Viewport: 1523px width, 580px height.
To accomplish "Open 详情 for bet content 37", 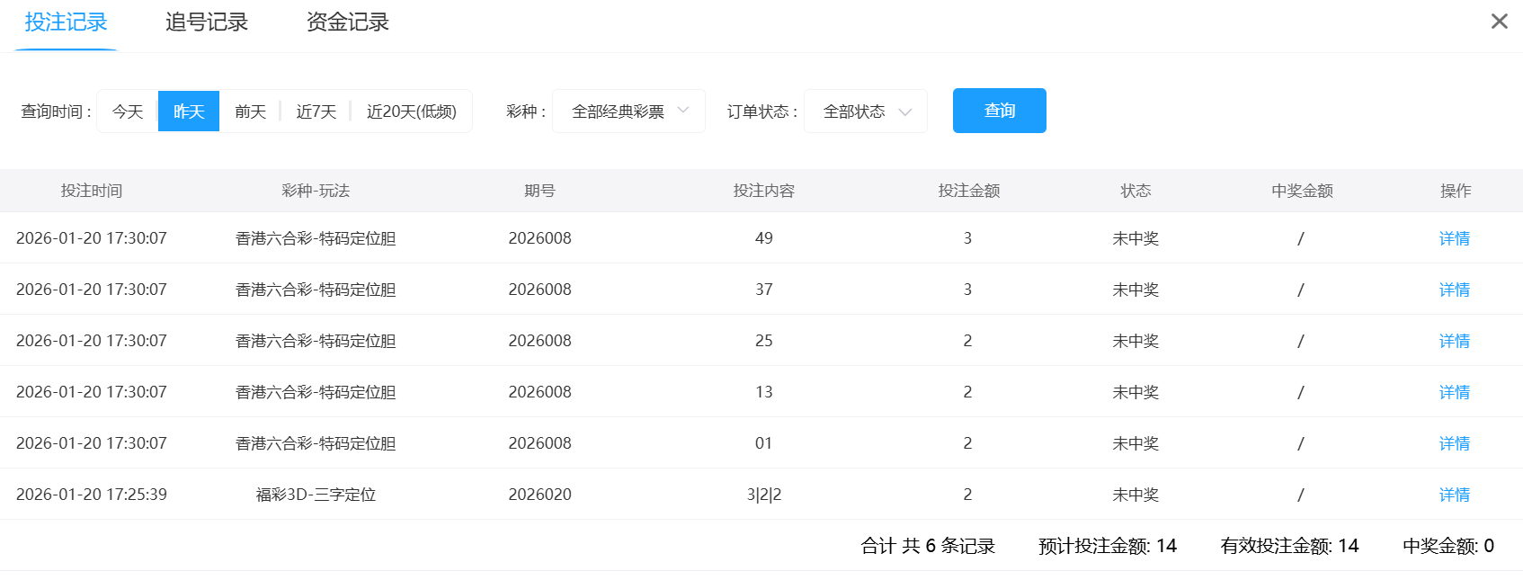I will pos(1454,290).
